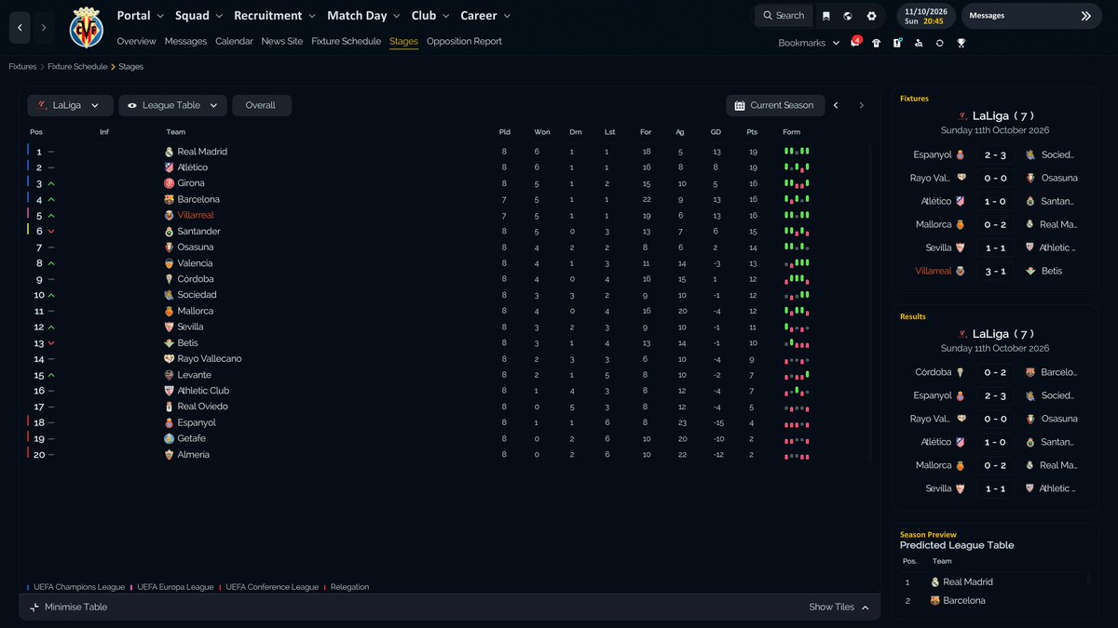Open the Recruitment menu dropdown
The image size is (1118, 628).
[276, 16]
